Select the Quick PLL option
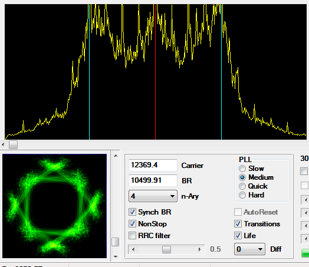Viewport: 309px width, 267px height. tap(242, 186)
